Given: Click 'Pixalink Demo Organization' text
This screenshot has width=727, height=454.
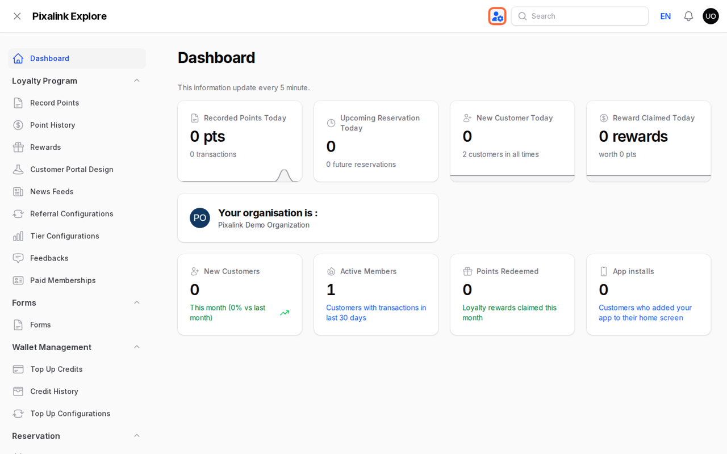Looking at the screenshot, I should pyautogui.click(x=264, y=225).
